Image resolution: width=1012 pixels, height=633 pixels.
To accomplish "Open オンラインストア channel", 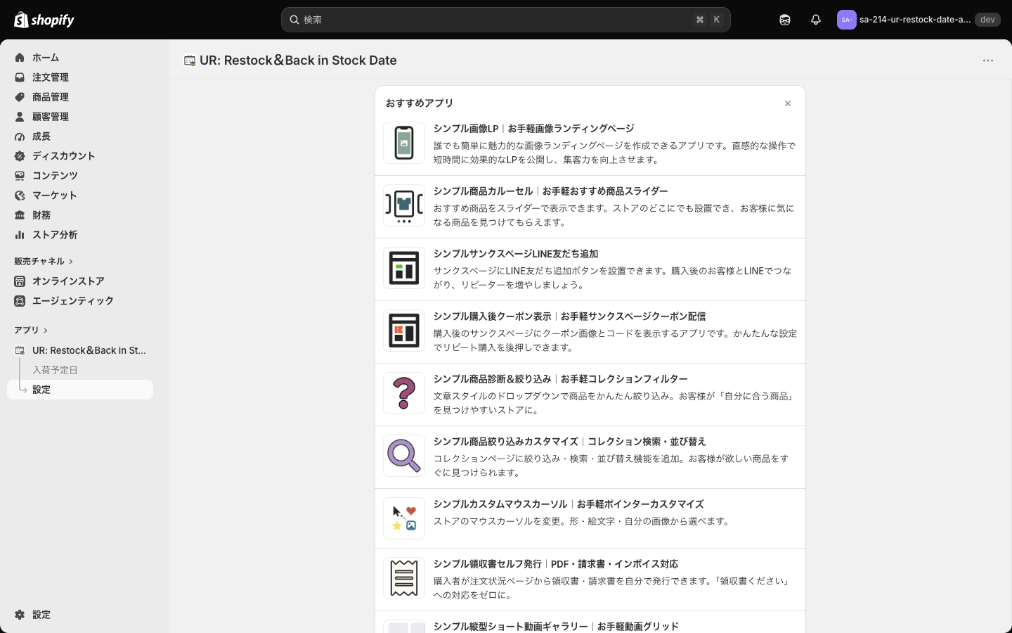I will [x=80, y=281].
